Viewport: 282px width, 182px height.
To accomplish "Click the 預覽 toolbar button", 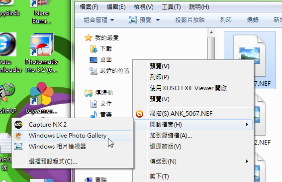I will point(140,20).
